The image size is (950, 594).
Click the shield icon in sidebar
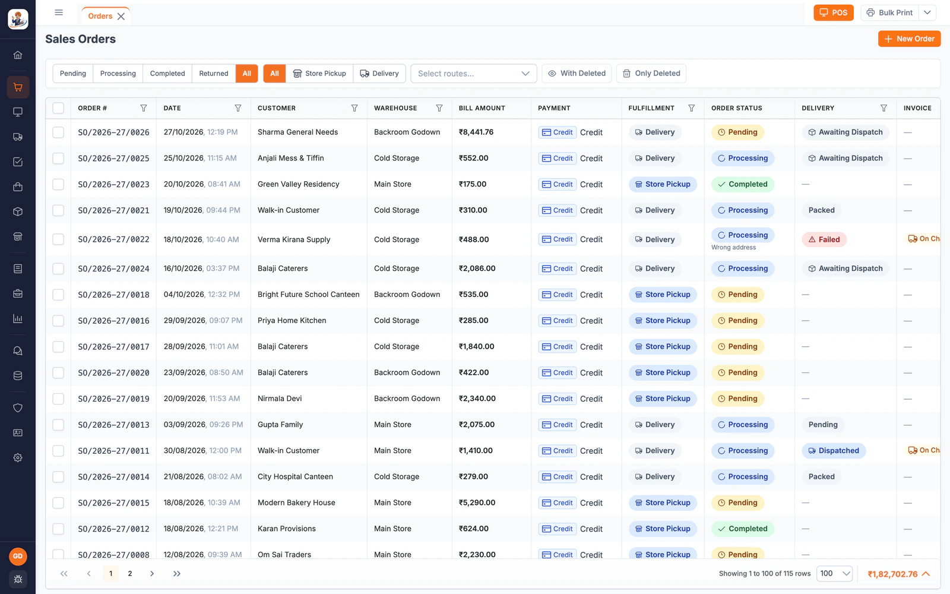click(18, 408)
